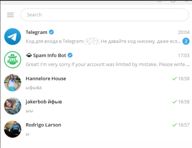Click the login code message preview
The width and height of the screenshot is (192, 148).
point(103,41)
